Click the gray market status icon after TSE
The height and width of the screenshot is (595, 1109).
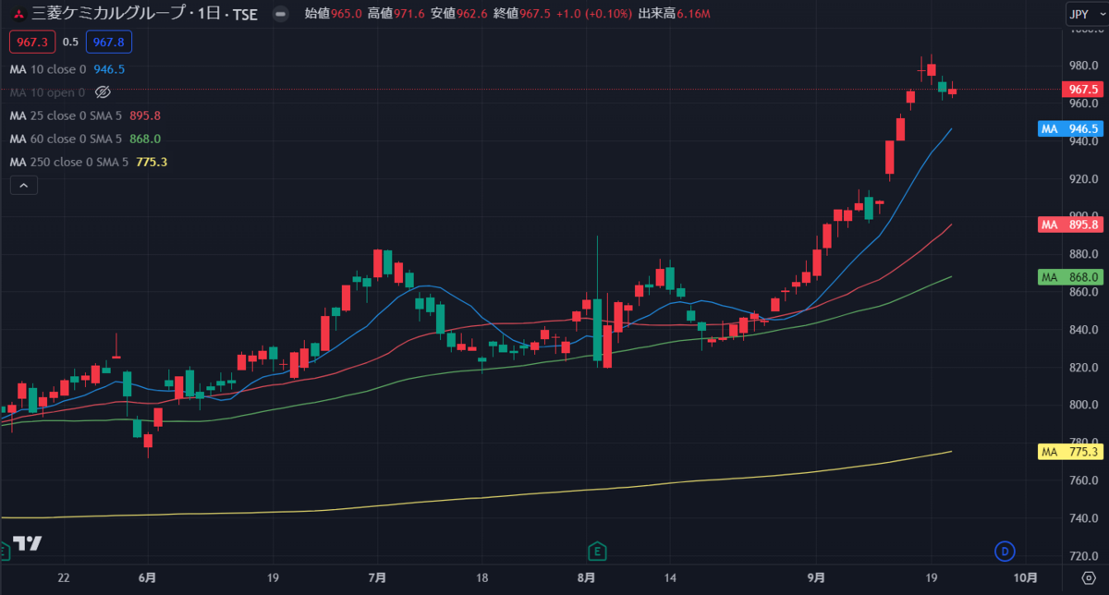282,14
